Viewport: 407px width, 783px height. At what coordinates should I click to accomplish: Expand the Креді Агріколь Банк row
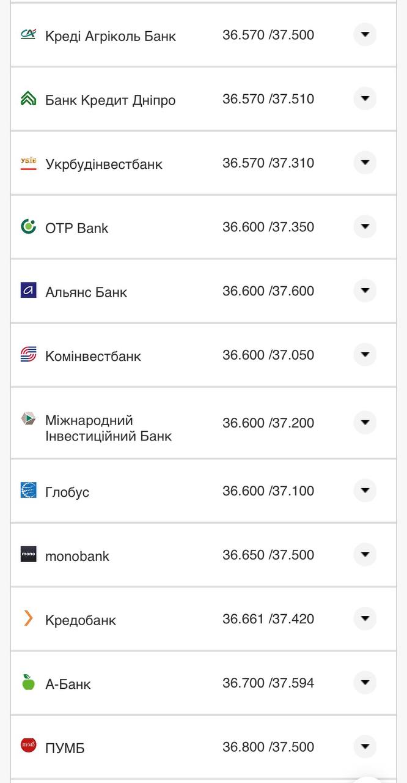pyautogui.click(x=365, y=35)
